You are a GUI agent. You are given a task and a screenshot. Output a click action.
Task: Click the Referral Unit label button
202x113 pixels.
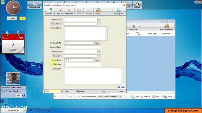[57, 19]
